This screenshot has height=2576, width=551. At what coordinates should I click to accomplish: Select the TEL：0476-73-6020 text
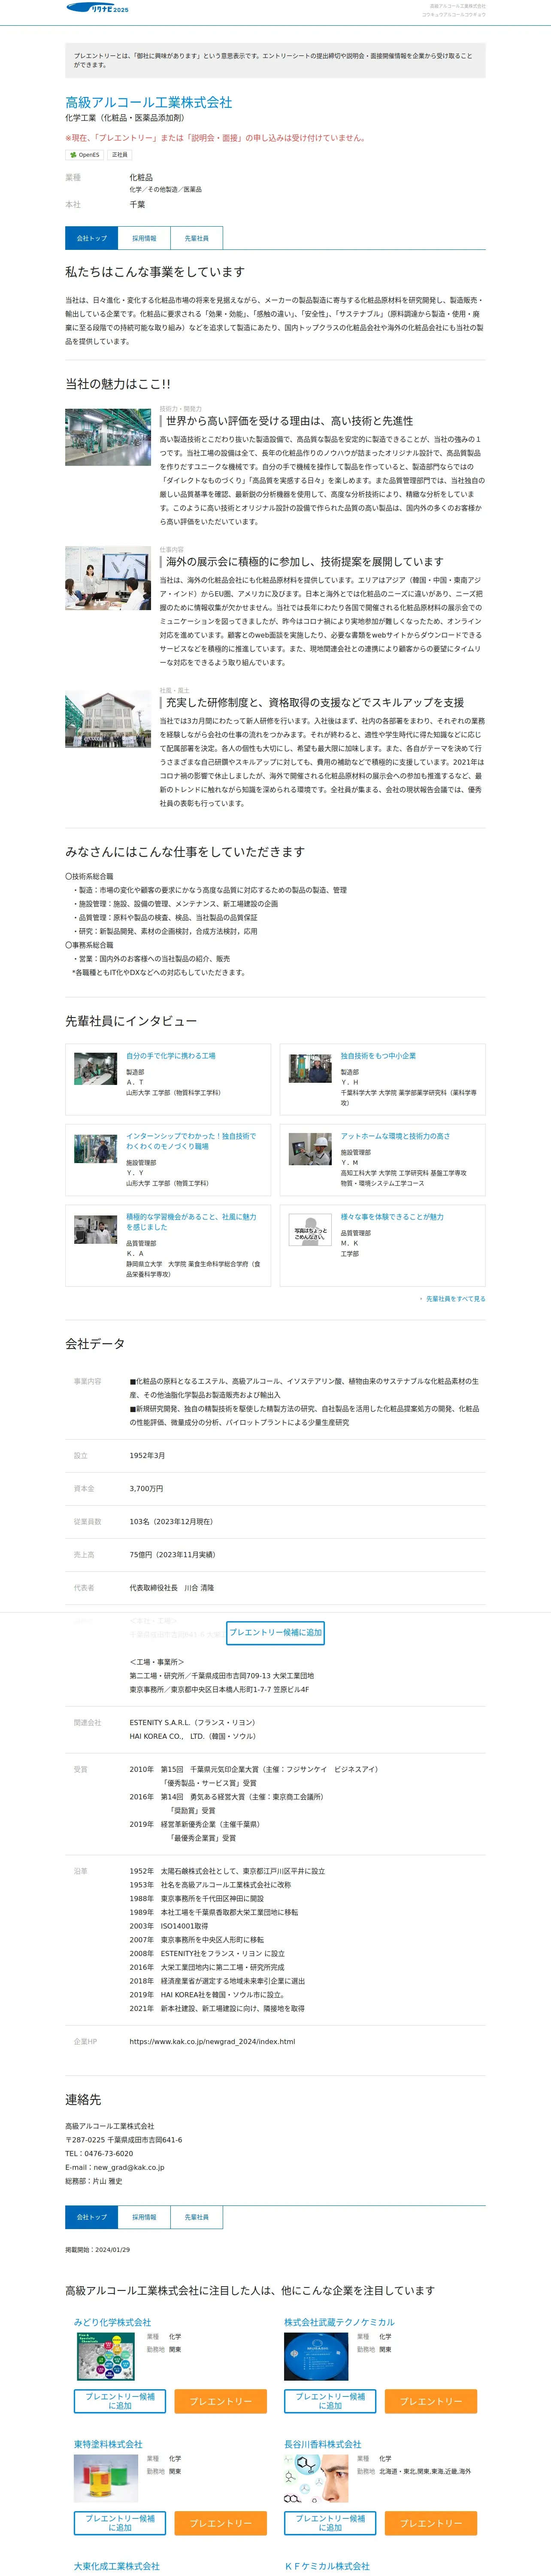(99, 2154)
